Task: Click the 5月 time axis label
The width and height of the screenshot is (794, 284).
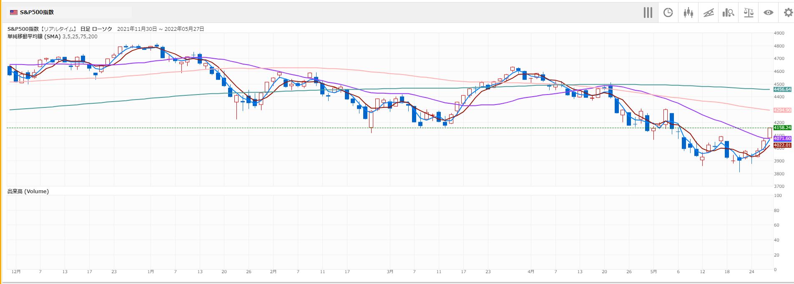Action: (653, 272)
